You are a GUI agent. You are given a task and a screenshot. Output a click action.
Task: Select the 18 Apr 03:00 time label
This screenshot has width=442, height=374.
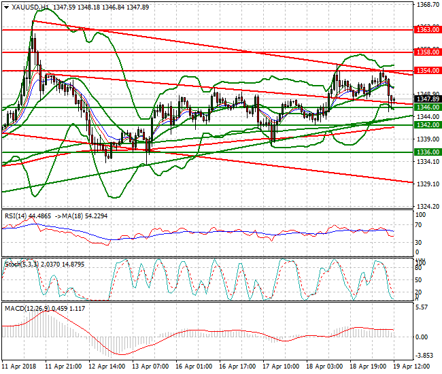[x=324, y=367]
